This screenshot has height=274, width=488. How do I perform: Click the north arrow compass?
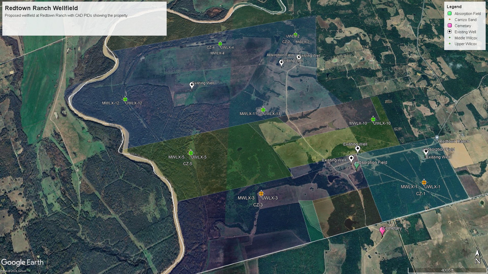pos(477,257)
